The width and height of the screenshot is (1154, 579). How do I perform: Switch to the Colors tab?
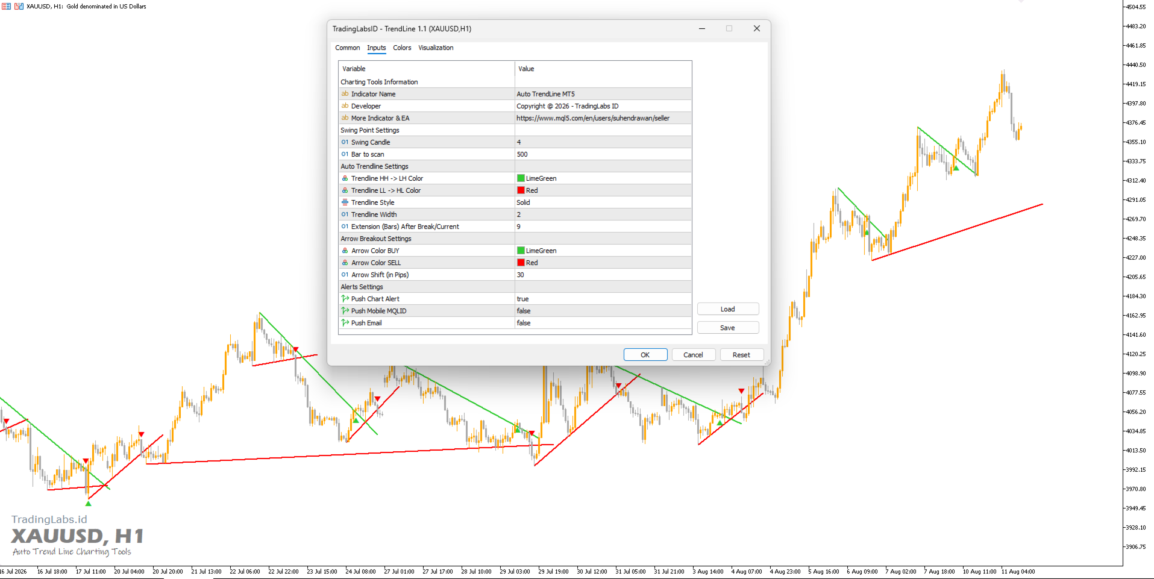pyautogui.click(x=402, y=48)
